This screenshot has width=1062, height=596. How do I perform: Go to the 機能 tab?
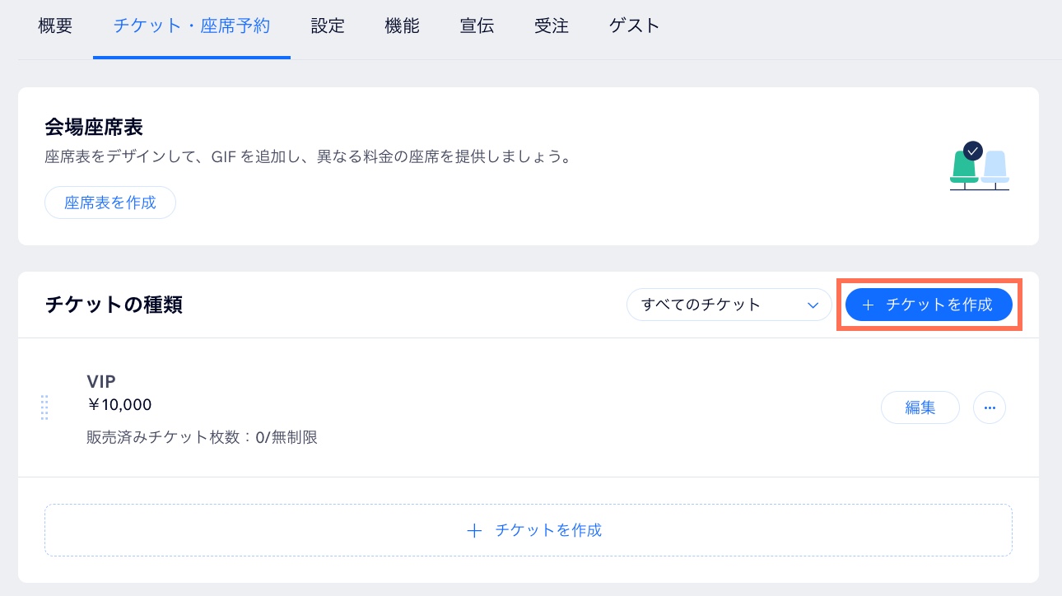[402, 26]
